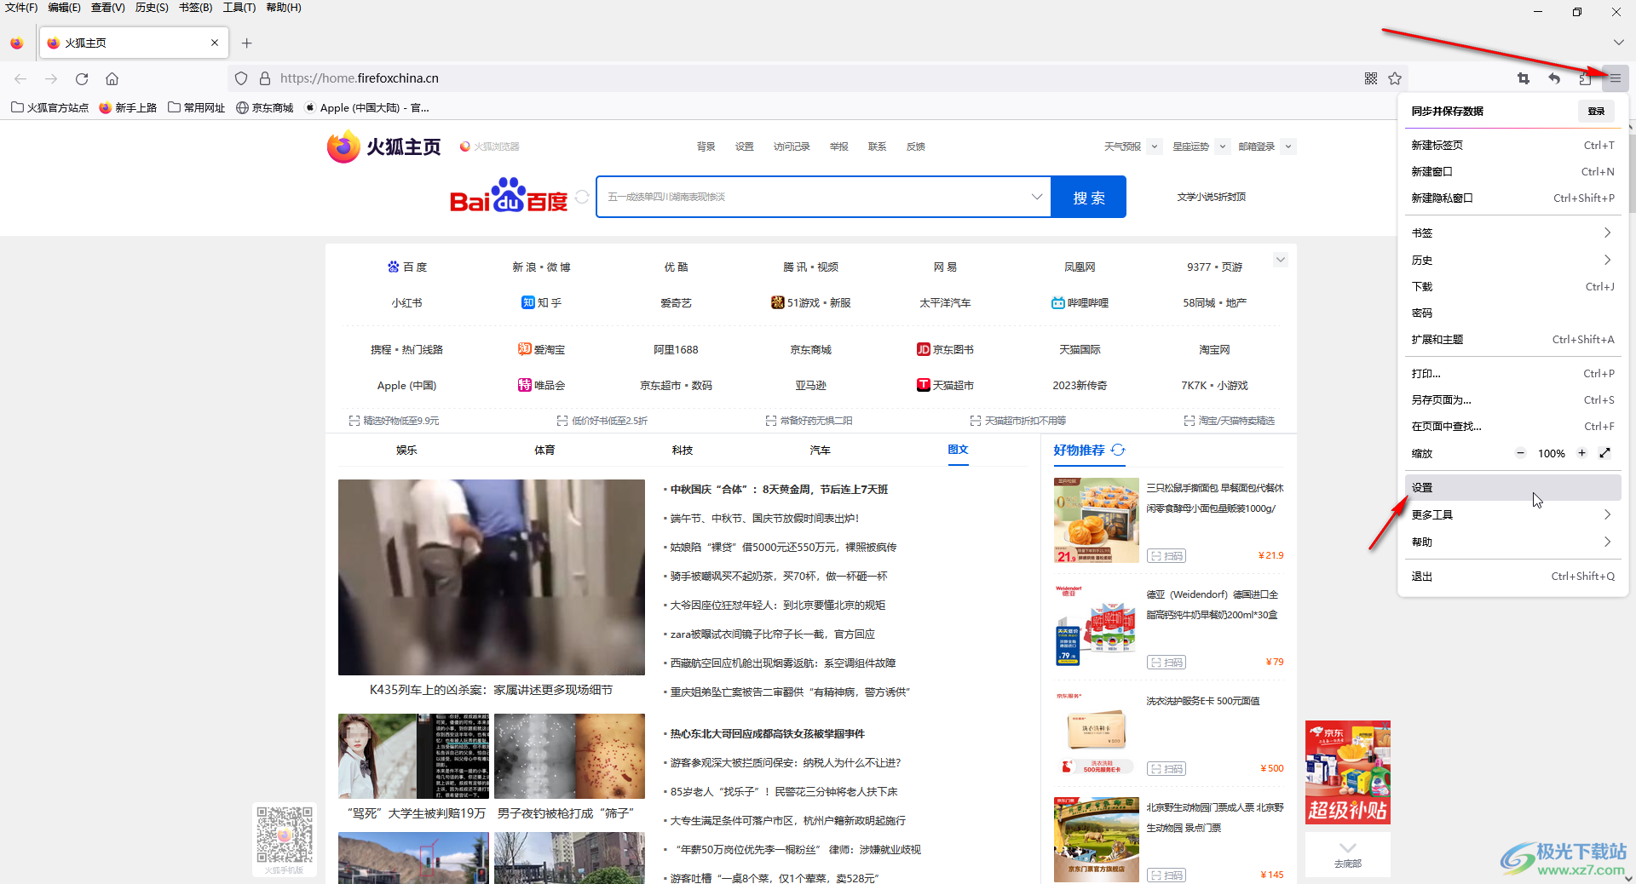Expand the 星座运势 dropdown
This screenshot has height=884, width=1636.
(1222, 146)
